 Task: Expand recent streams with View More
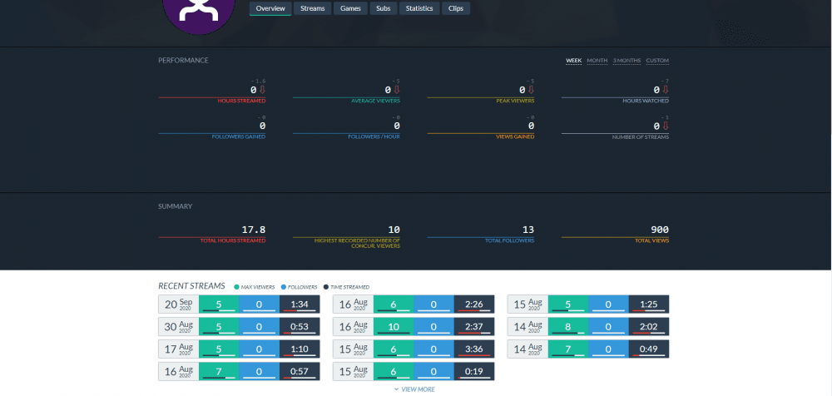(x=416, y=389)
